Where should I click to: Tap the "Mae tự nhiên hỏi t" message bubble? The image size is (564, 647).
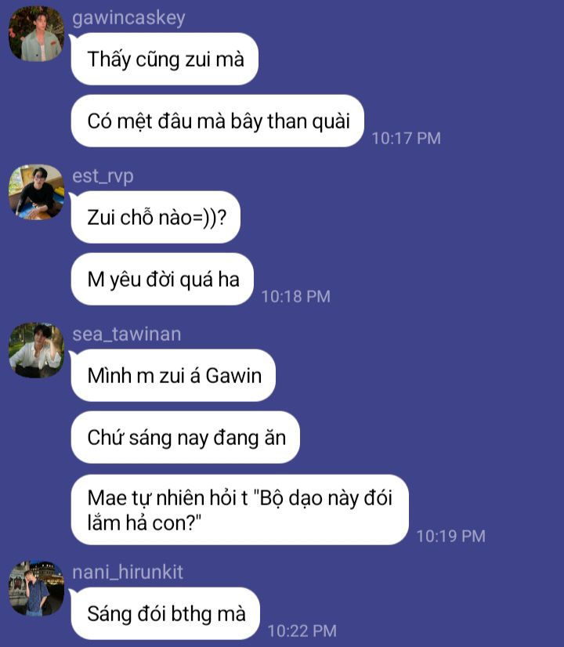point(240,510)
